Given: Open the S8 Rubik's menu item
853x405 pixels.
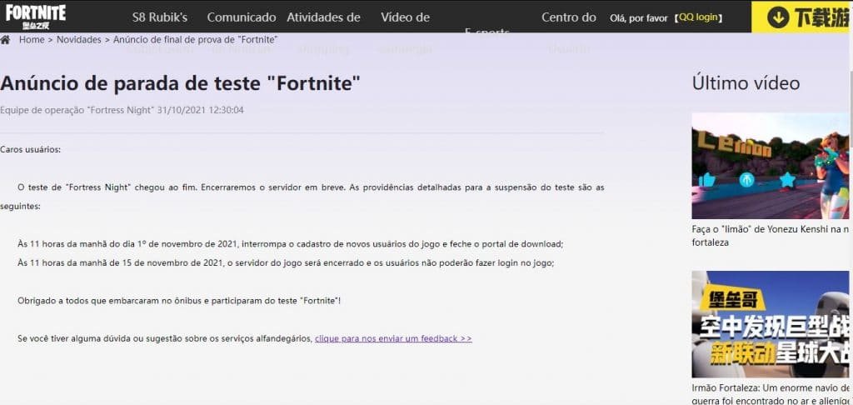Looking at the screenshot, I should pos(160,17).
